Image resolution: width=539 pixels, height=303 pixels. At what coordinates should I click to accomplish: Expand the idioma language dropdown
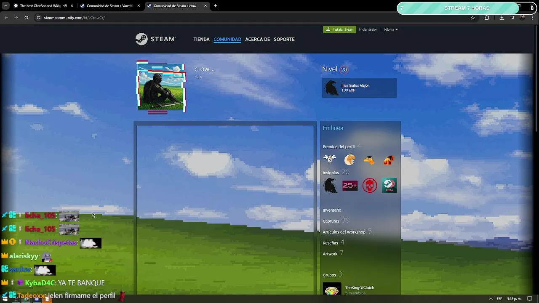click(391, 29)
